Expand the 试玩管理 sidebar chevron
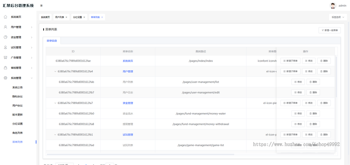 (x=32, y=48)
